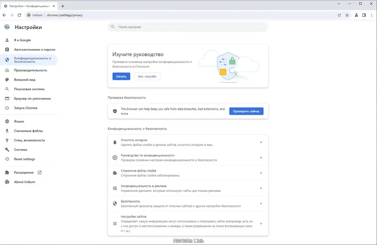This screenshot has width=377, height=245.
Task: Click the globe icon for Языки
Action: pos(7,121)
